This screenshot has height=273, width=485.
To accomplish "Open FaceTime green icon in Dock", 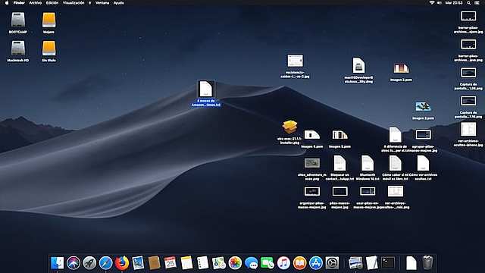I will point(268,263).
